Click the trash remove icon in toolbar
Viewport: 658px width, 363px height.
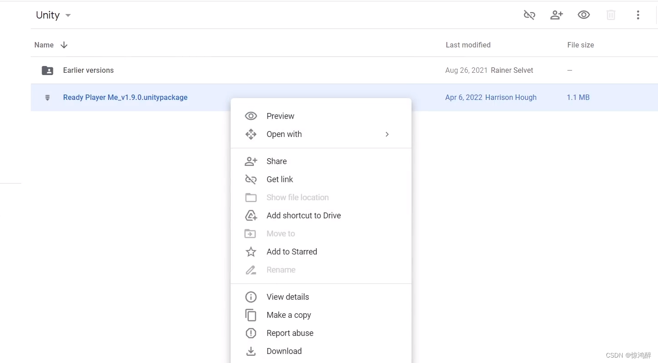tap(611, 15)
